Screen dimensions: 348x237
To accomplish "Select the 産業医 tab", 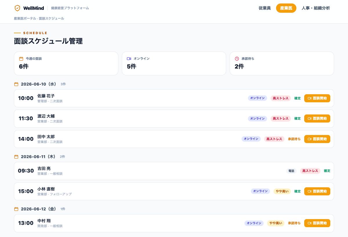I will pyautogui.click(x=286, y=8).
